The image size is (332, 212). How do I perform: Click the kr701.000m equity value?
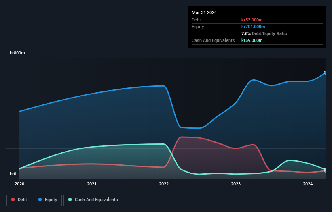pos(253,27)
